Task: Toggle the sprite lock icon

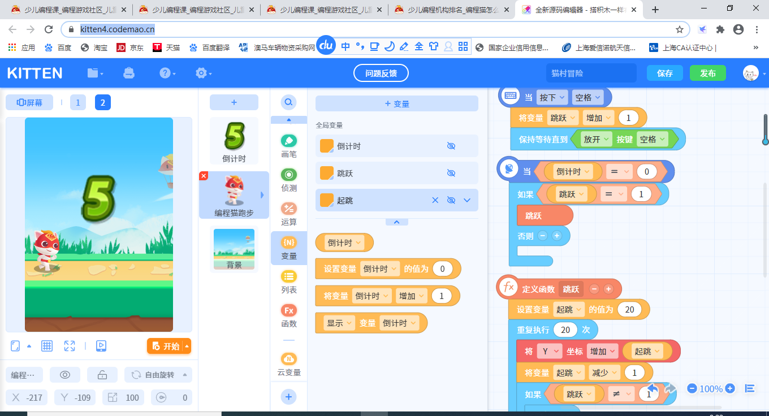Action: tap(102, 375)
